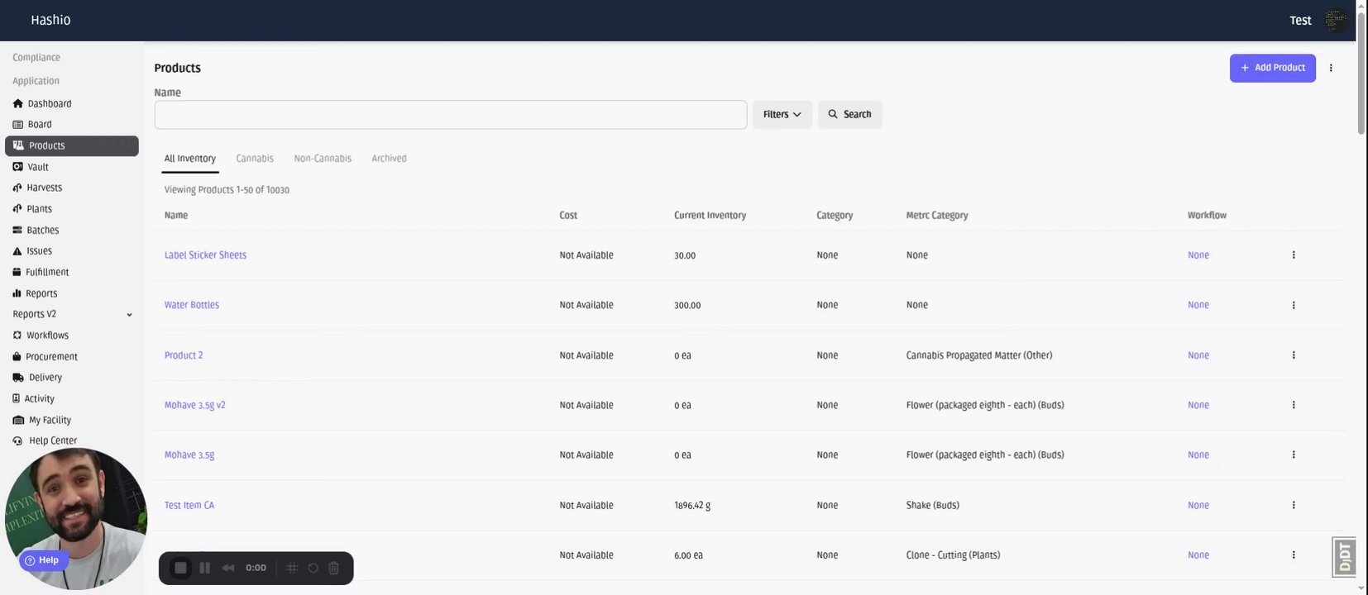Click the Search button
Screen dimensions: 1368x595
coord(850,115)
